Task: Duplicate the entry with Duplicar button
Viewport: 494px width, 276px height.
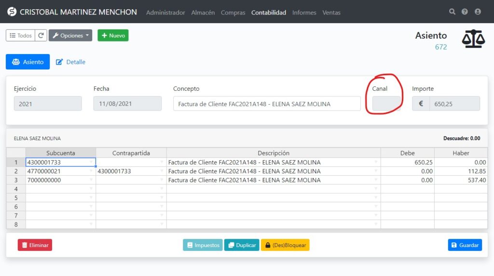Action: point(242,245)
